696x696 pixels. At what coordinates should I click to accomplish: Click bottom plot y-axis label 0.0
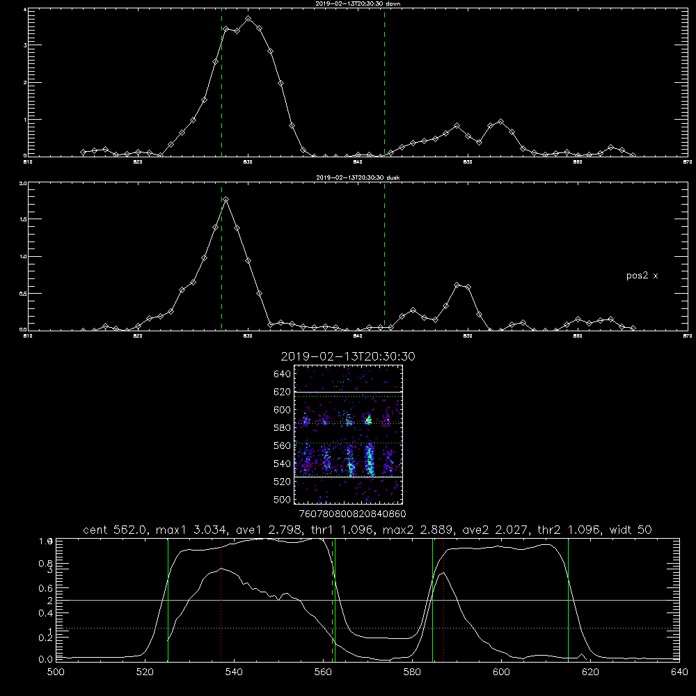46,660
